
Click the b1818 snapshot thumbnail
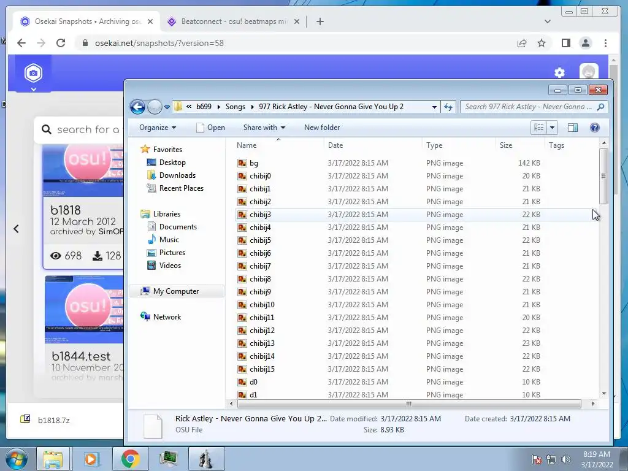83,170
